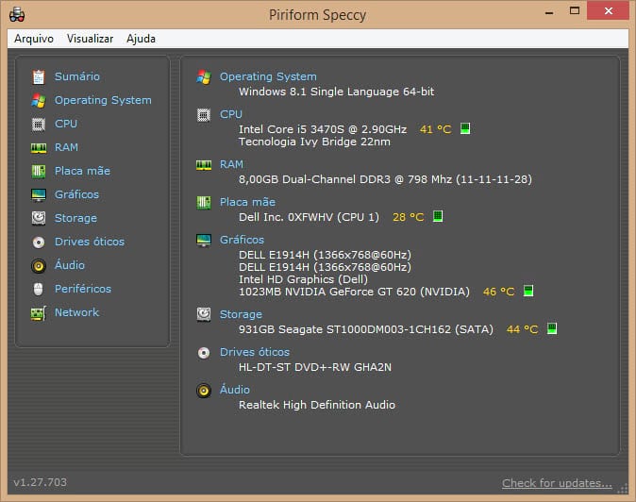Click the Áudio speaker icon in sidebar
Screen dimensions: 636x502
39,265
